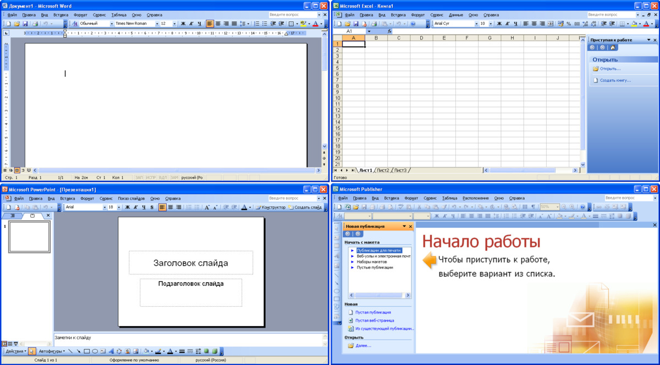Apply currency format in Excel toolbar
Screen dimensions: 660x365
(x=560, y=24)
